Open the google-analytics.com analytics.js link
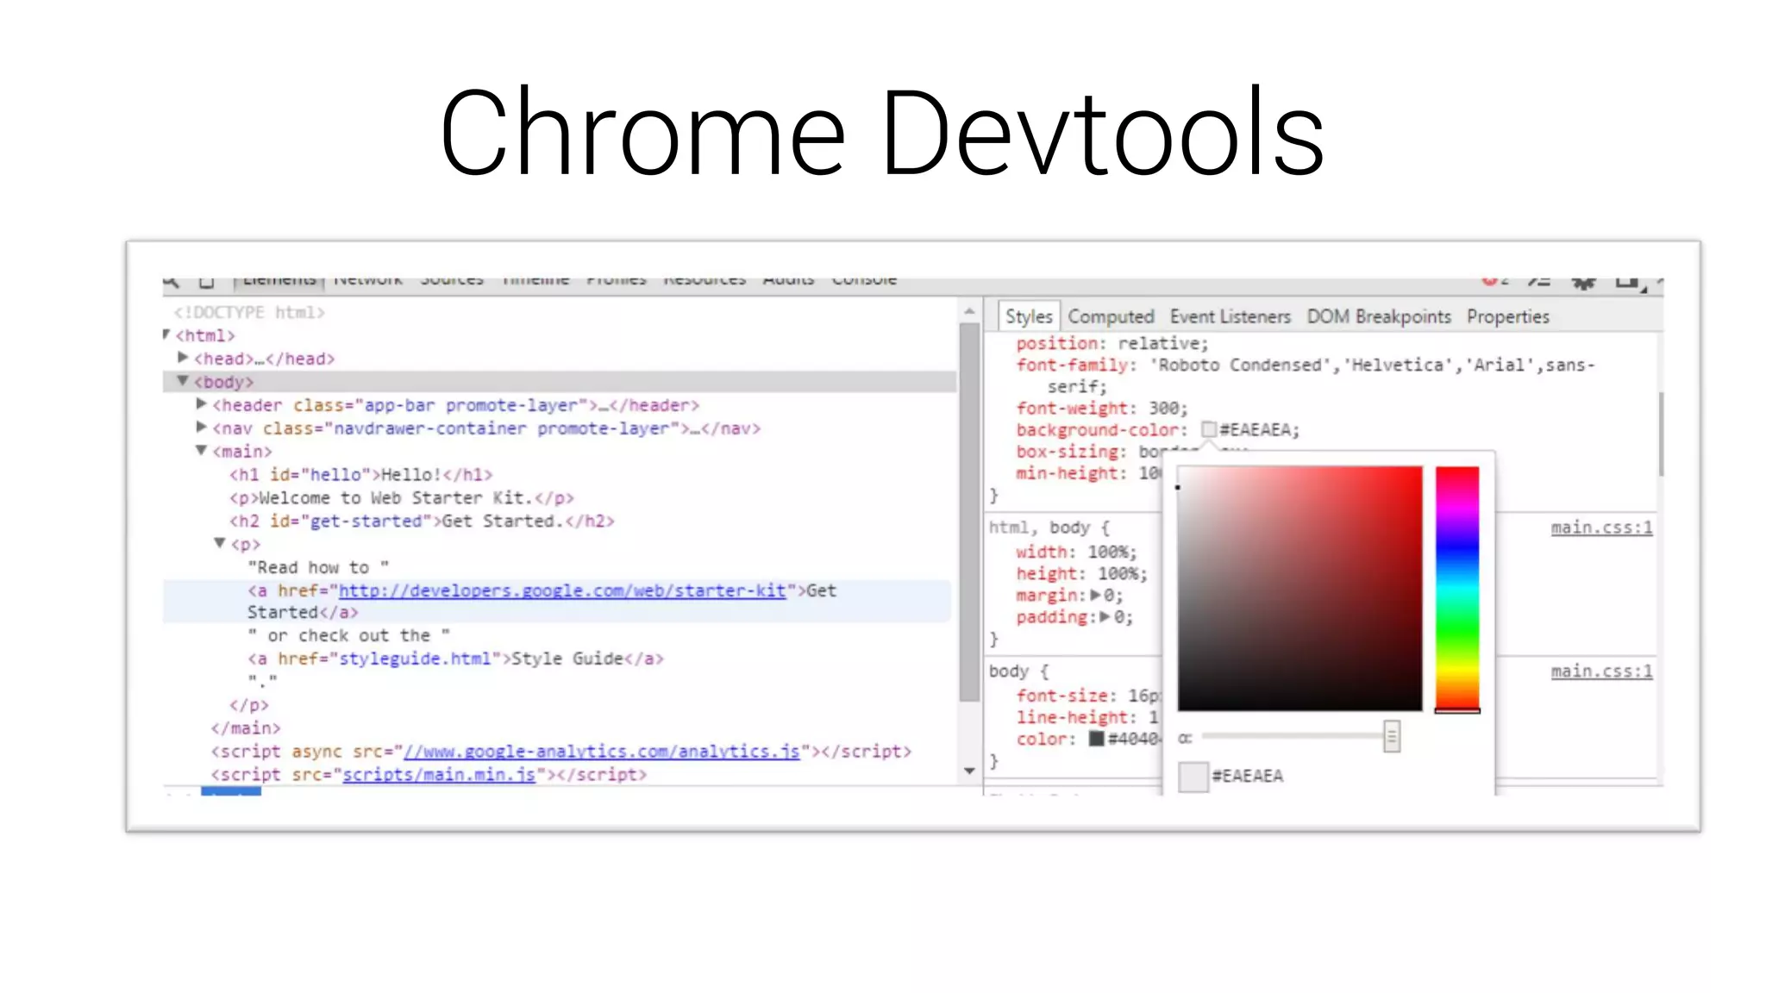1766x993 pixels. click(x=602, y=752)
